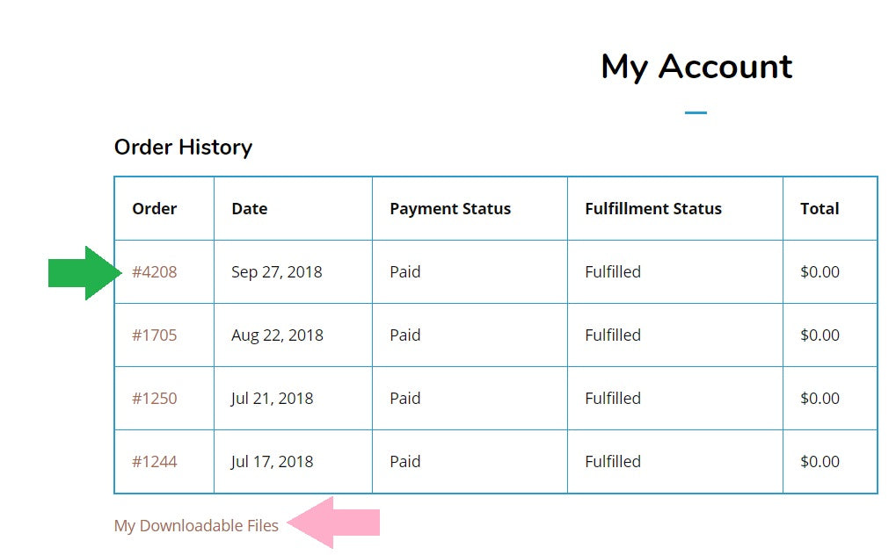
Task: Click the Total column header
Action: [x=820, y=209]
